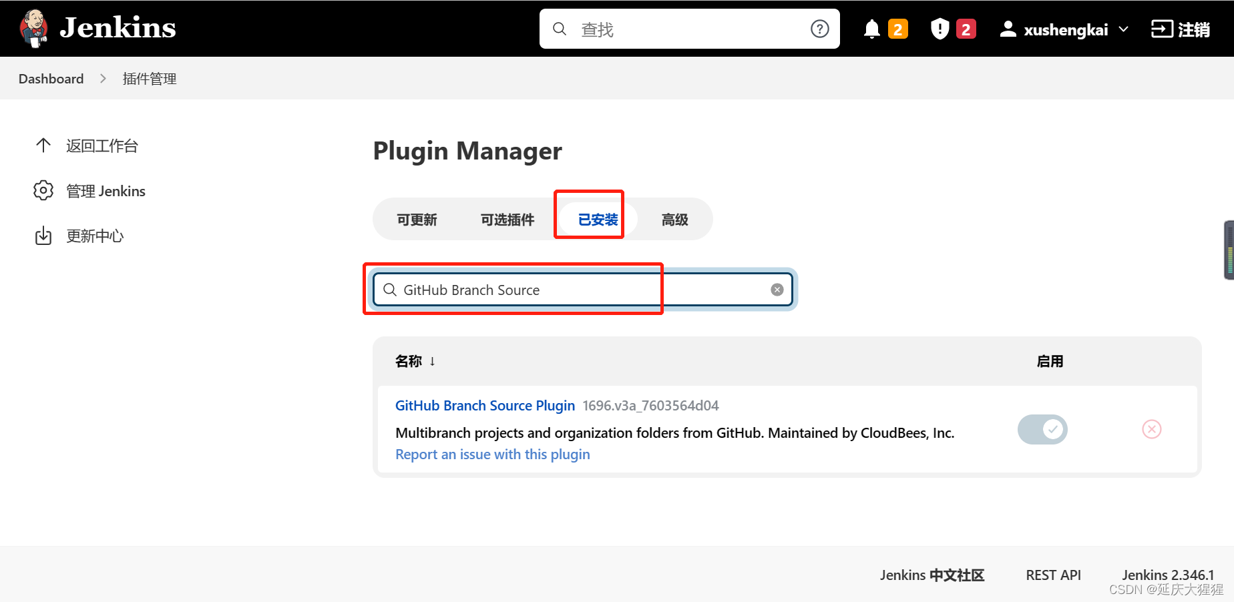This screenshot has height=602, width=1234.
Task: Toggle GitHub Branch Source Plugin enabled switch
Action: click(x=1042, y=429)
